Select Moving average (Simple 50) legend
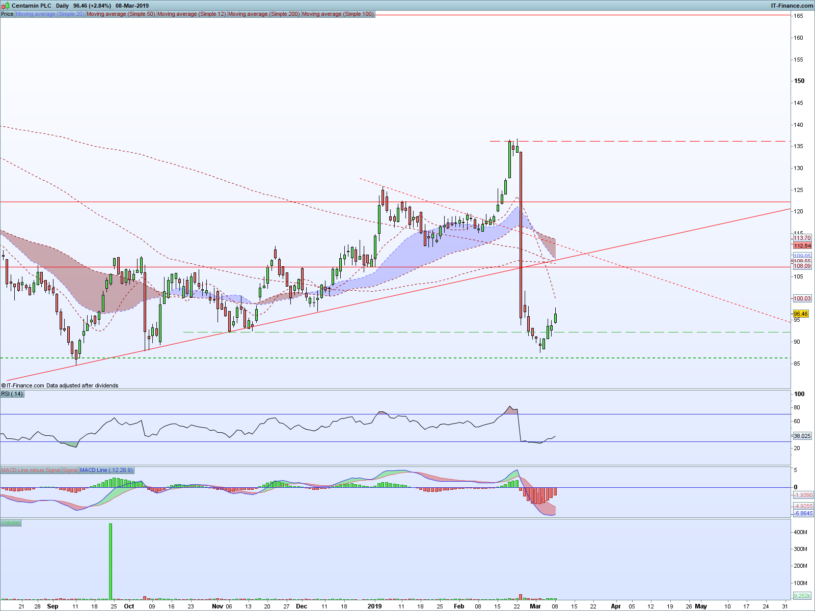Viewport: 815px width, 611px height. coord(121,14)
